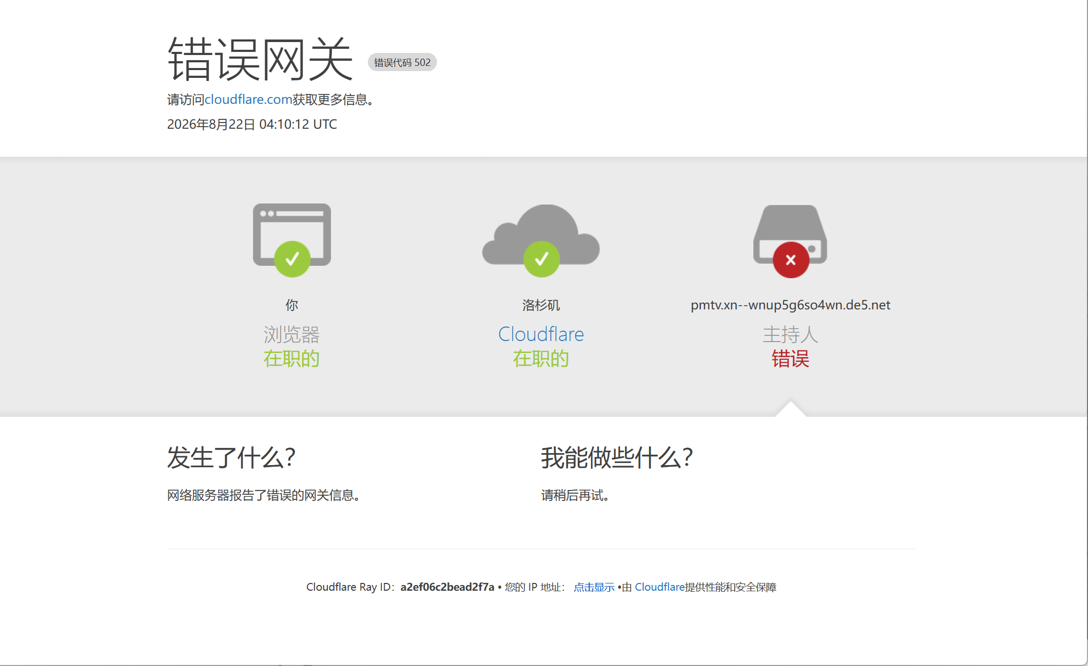Click the red 错误 status under 主持人
Image resolution: width=1088 pixels, height=666 pixels.
pos(790,359)
